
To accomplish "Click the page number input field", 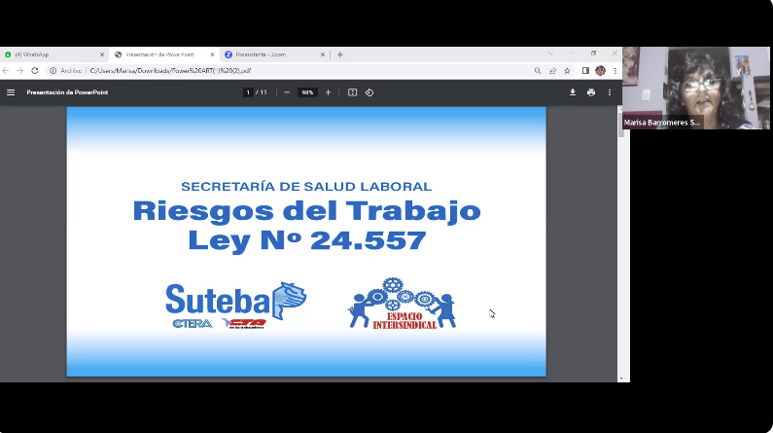I will (x=249, y=92).
